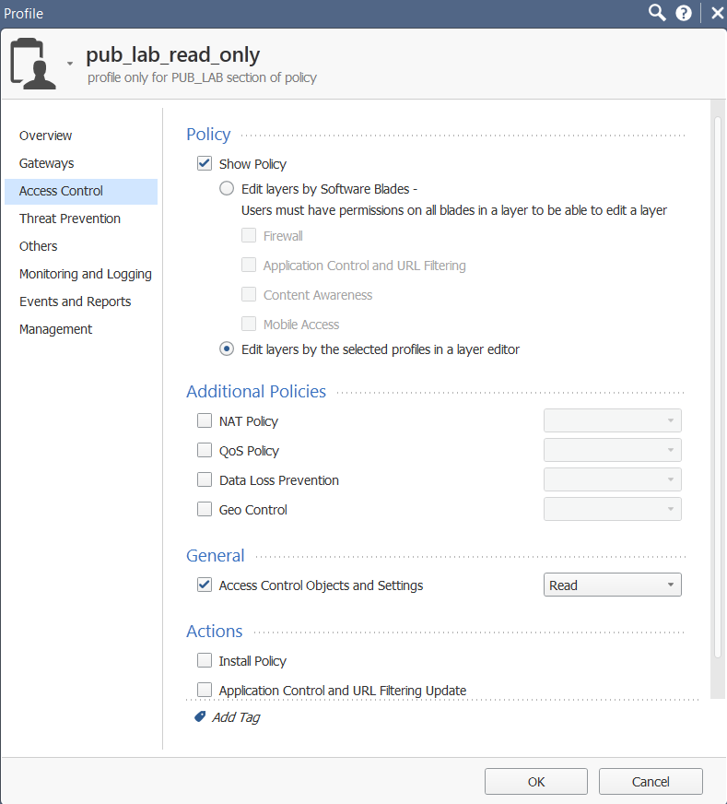727x804 pixels.
Task: Open the Data Loss Prevention dropdown
Action: click(612, 480)
